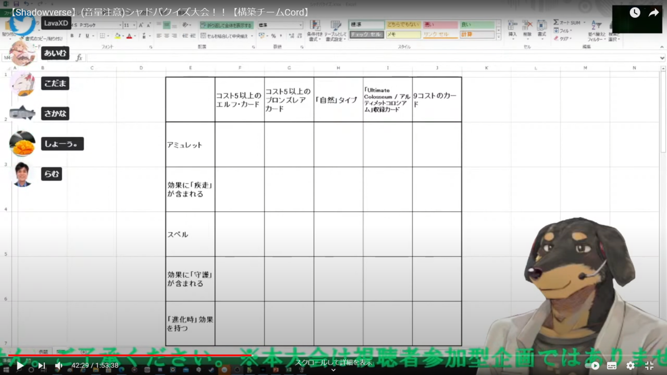Open the number format 標準 combo box

point(280,25)
